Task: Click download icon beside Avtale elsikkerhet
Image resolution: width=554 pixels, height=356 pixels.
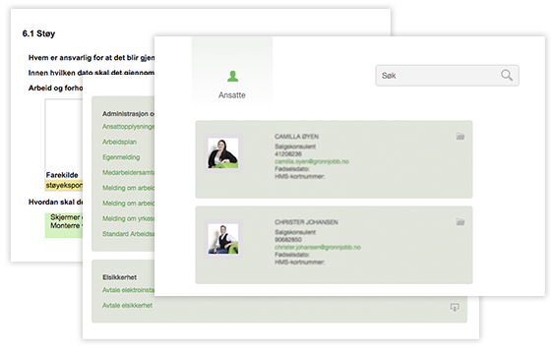Action: coord(455,307)
